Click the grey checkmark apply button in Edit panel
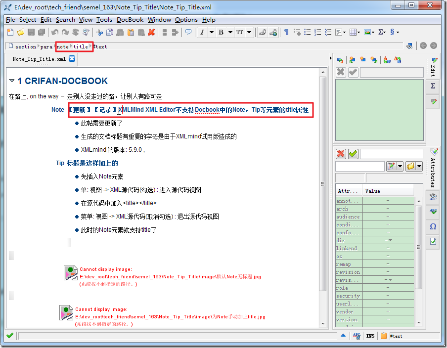447x348 pixels. coord(353,72)
